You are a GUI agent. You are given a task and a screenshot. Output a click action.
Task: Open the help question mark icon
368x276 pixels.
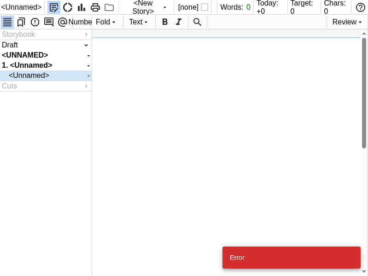coord(360,7)
